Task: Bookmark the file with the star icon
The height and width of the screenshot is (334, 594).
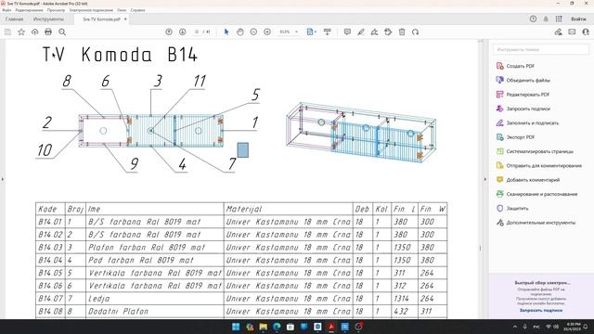Action: pyautogui.click(x=21, y=32)
